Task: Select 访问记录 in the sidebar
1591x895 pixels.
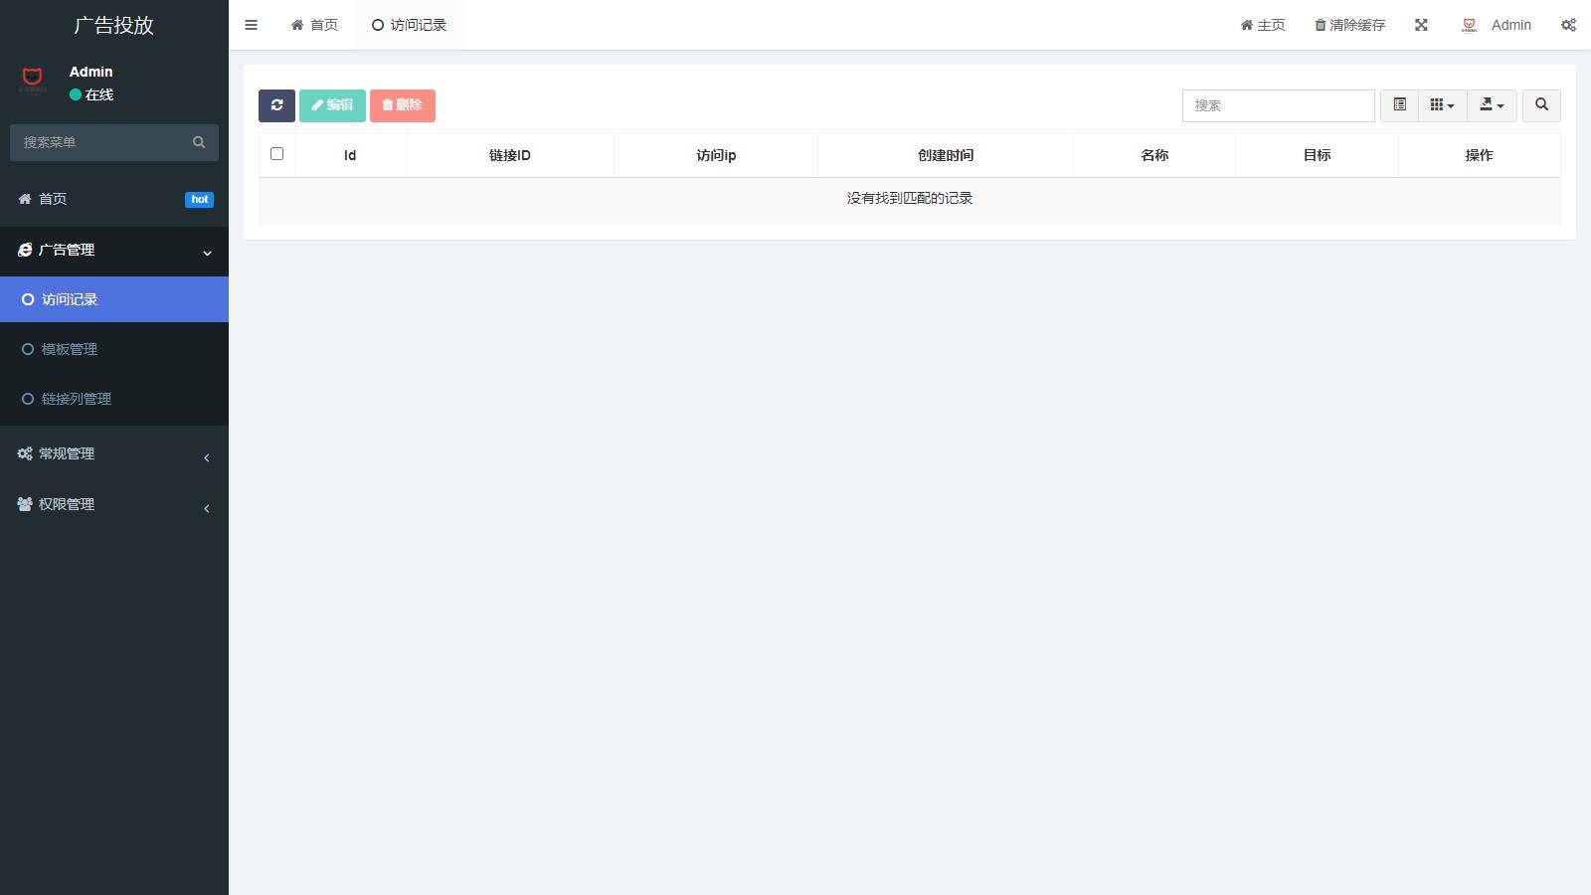Action: (x=114, y=299)
